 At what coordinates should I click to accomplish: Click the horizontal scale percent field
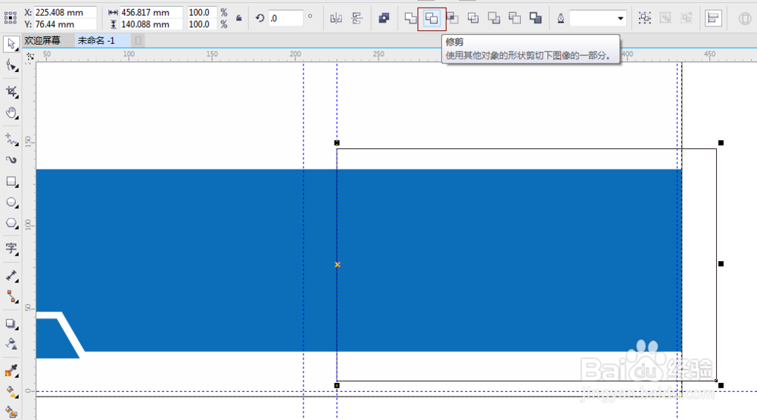pyautogui.click(x=201, y=13)
